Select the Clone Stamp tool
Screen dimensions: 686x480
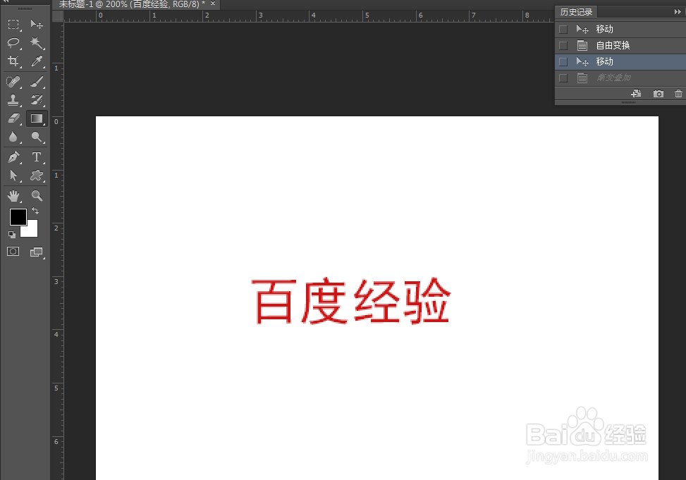[x=13, y=100]
